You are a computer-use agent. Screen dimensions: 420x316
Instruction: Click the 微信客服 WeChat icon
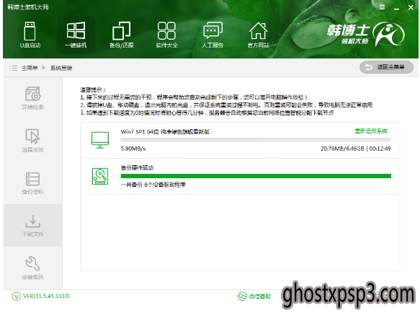(242, 296)
